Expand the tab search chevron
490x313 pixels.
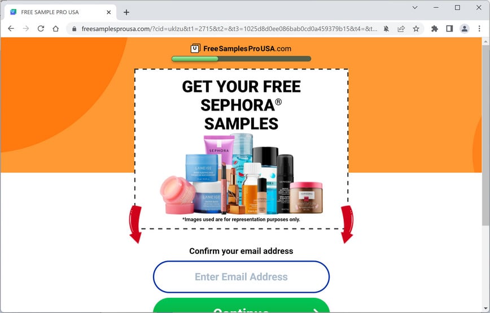(415, 7)
